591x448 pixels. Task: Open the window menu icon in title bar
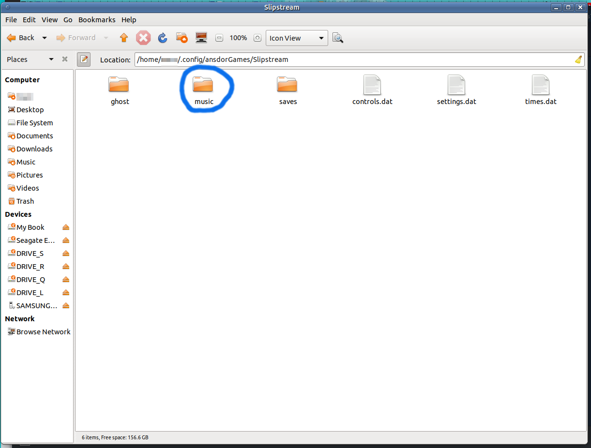(7, 7)
